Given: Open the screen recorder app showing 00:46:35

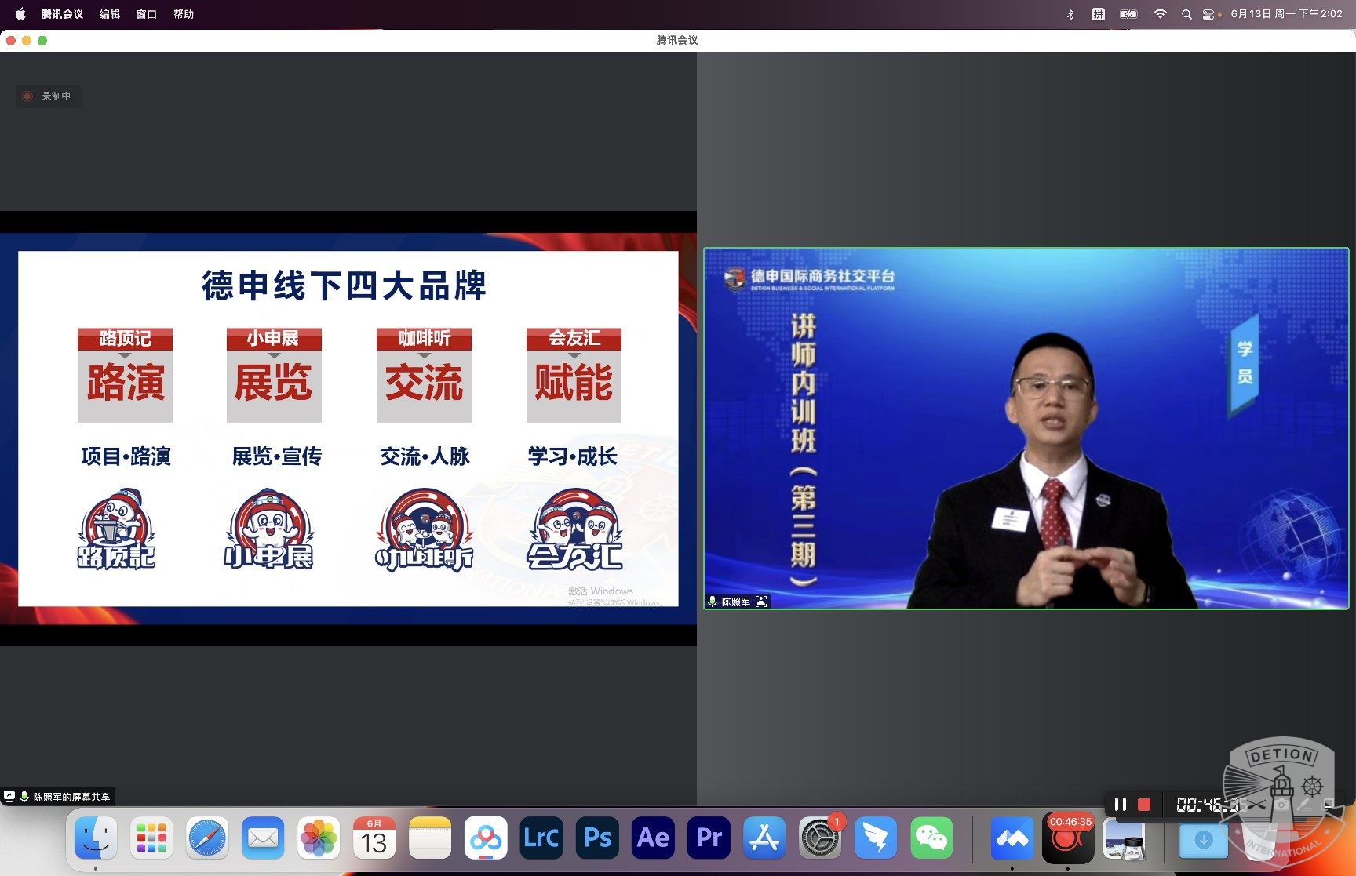Looking at the screenshot, I should pos(1068,838).
